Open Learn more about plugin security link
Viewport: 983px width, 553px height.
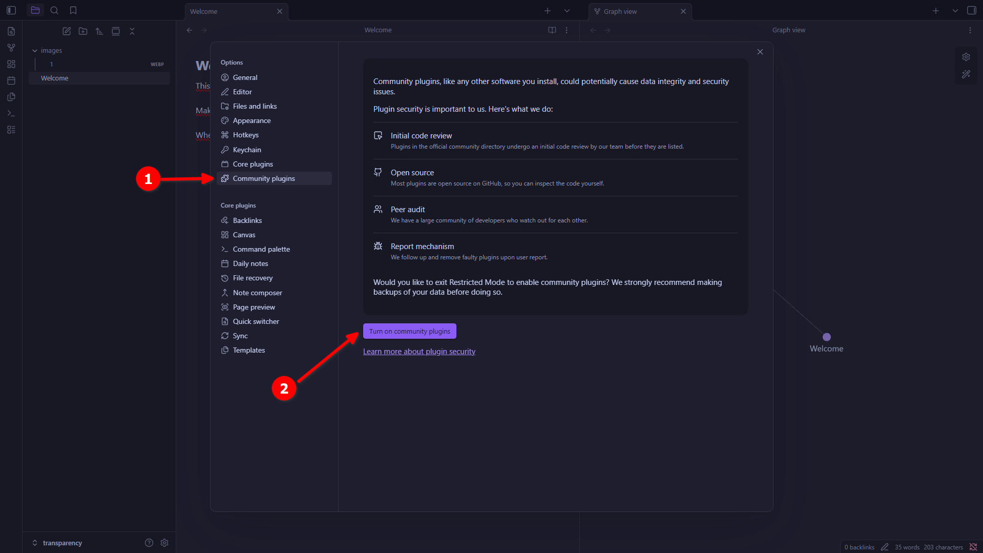click(419, 352)
